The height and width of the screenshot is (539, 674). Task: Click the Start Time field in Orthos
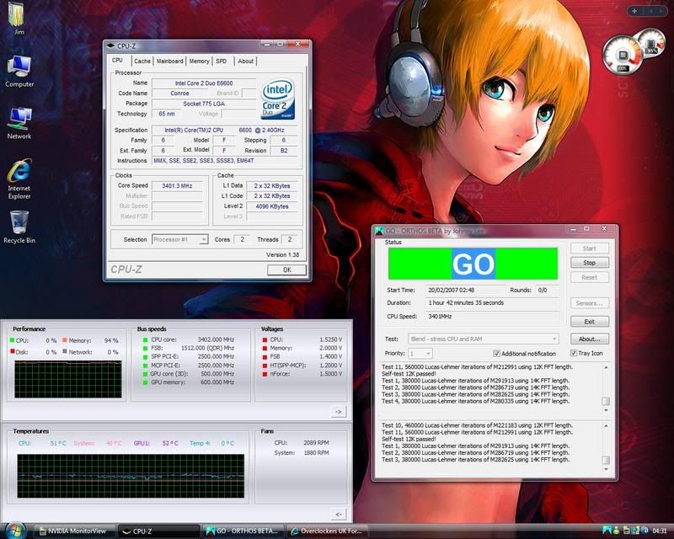465,290
